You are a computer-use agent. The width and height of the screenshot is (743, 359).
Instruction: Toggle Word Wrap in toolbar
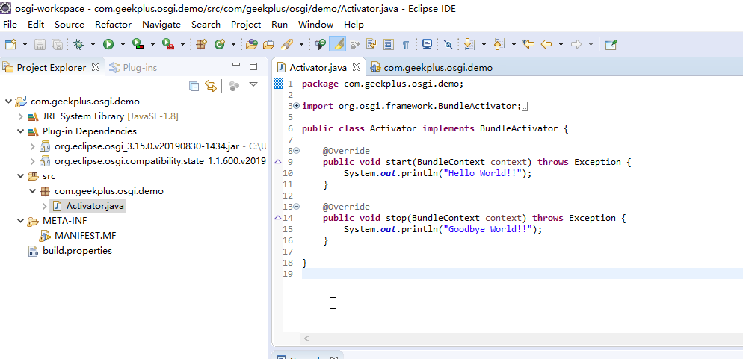pyautogui.click(x=371, y=45)
